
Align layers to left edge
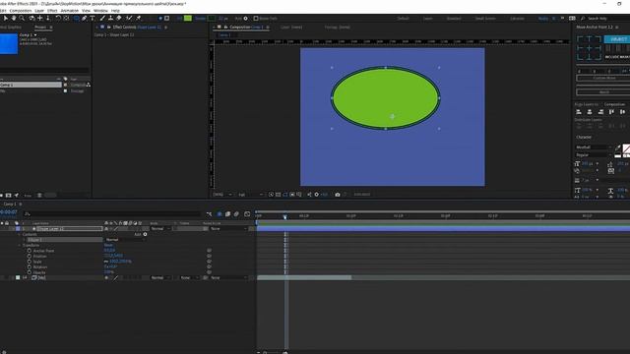point(579,112)
